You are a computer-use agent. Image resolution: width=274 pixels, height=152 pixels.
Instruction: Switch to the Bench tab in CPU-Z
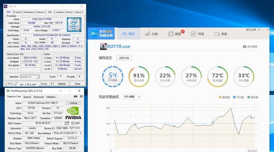(69, 12)
